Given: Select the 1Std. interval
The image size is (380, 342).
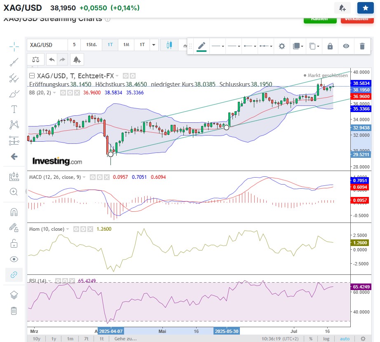Looking at the screenshot, I should pyautogui.click(x=91, y=45).
